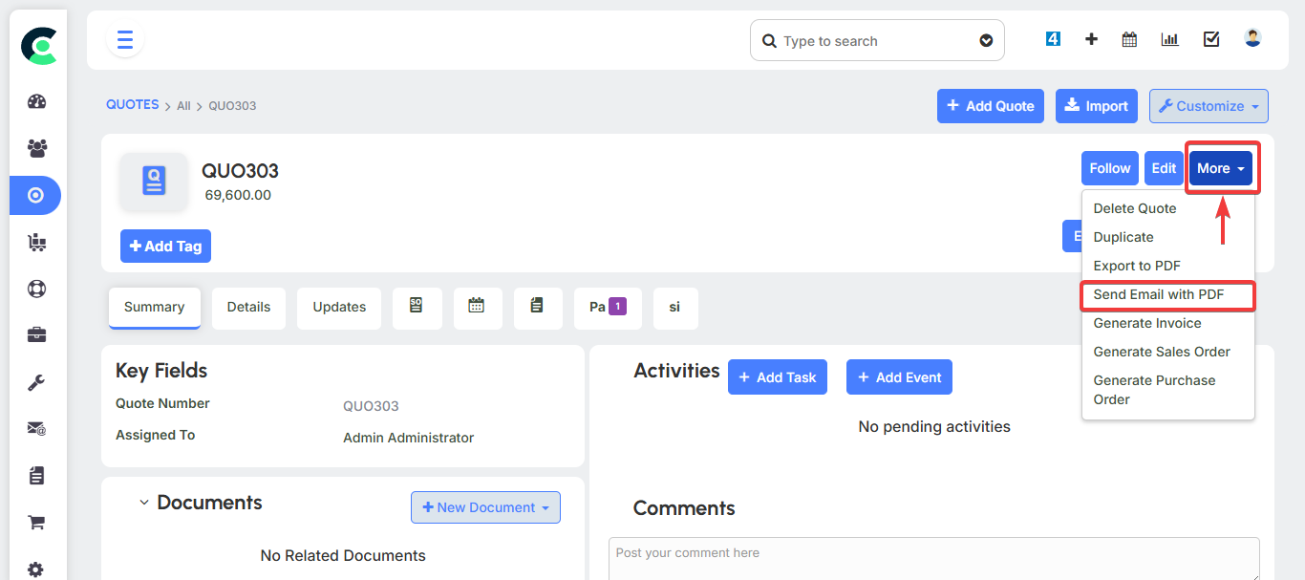1305x580 pixels.
Task: Open the support lifebuoy icon in sidebar
Action: 36,289
